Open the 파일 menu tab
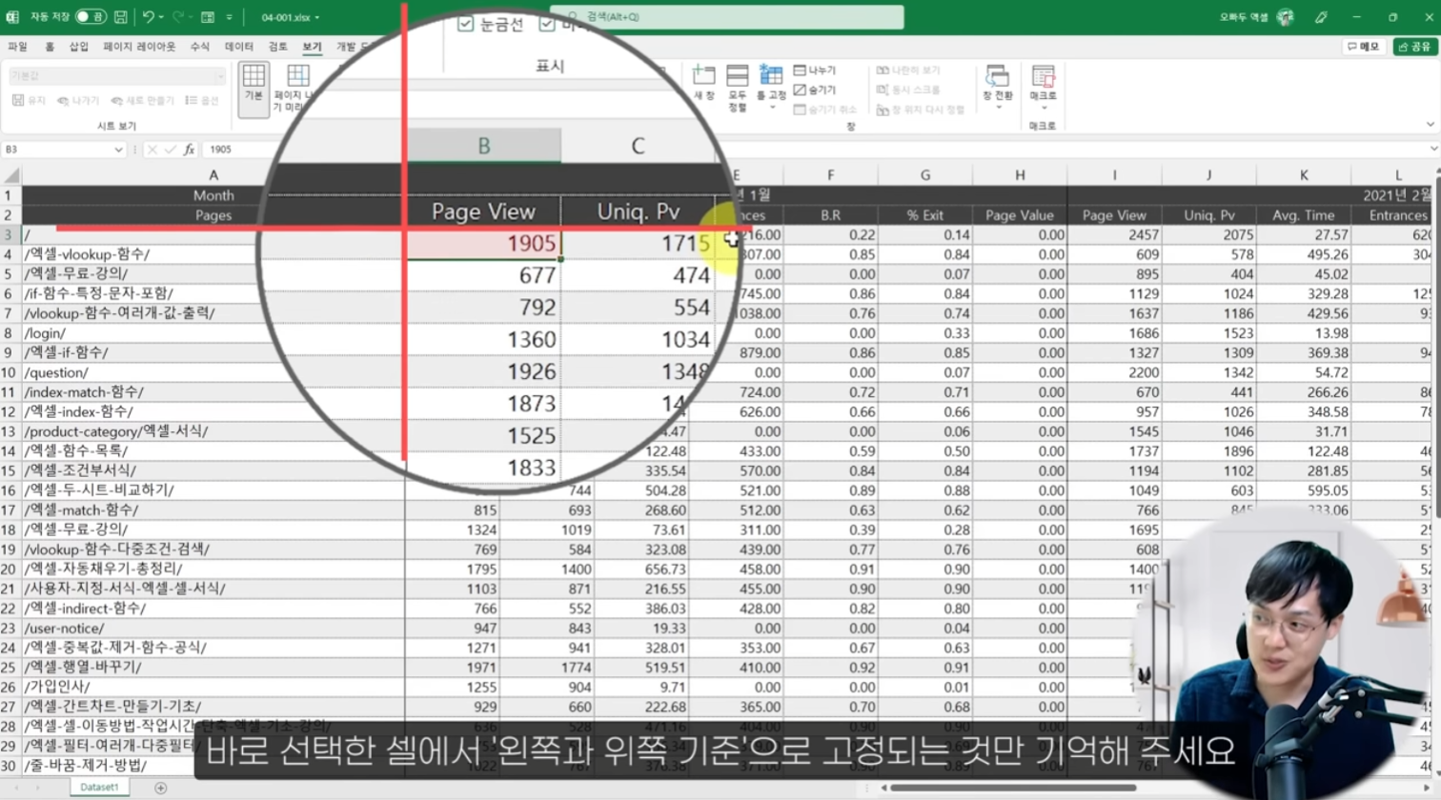The height and width of the screenshot is (800, 1441). pos(17,46)
